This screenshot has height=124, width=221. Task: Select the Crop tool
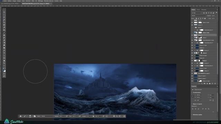4,22
